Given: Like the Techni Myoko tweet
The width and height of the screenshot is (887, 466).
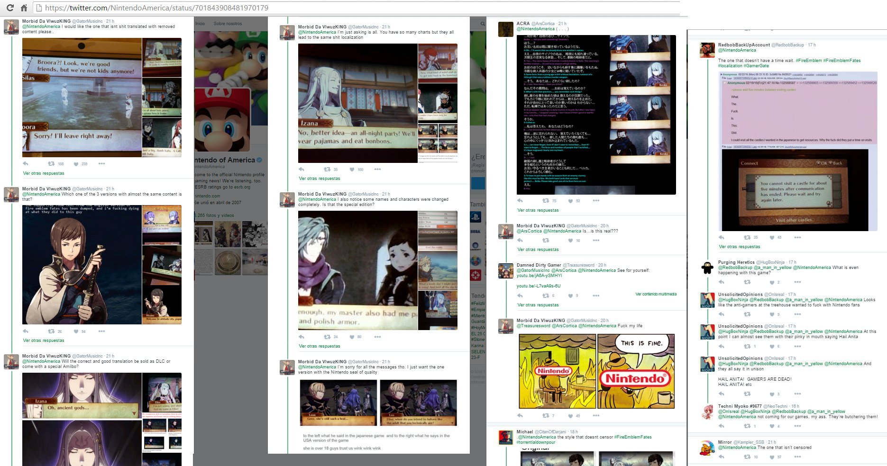Looking at the screenshot, I should (x=772, y=426).
